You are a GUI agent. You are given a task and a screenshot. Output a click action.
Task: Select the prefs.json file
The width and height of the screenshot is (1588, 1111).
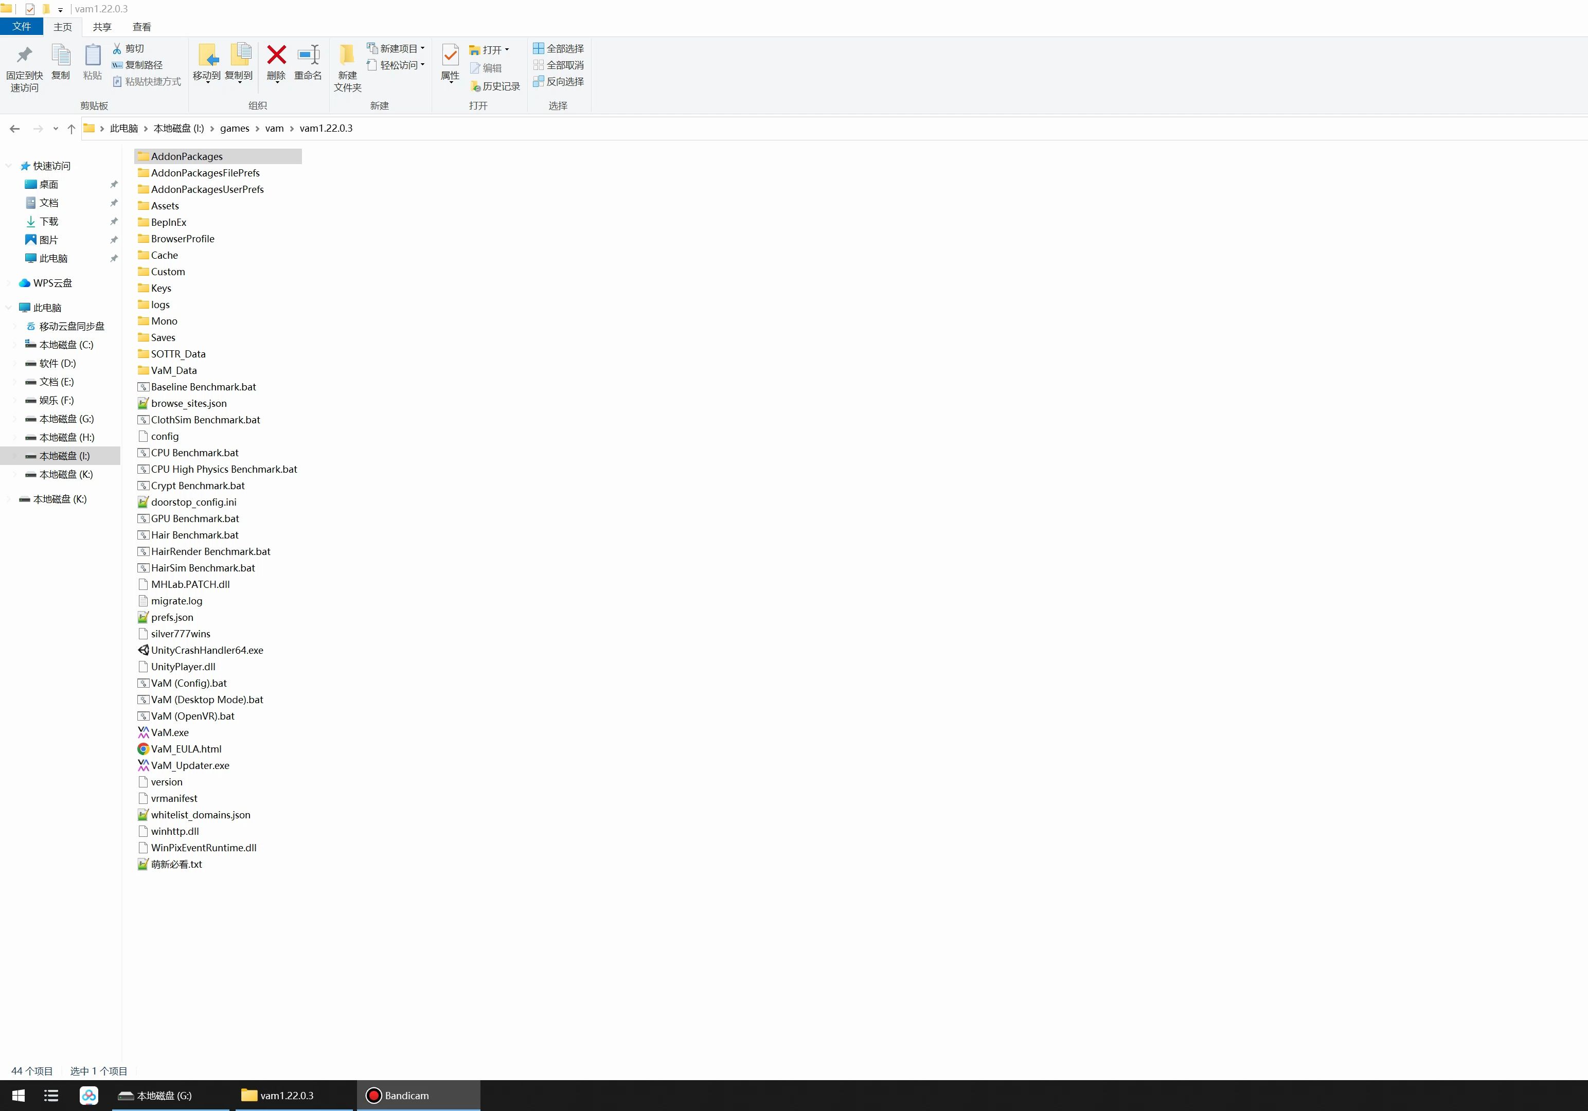[x=172, y=617]
